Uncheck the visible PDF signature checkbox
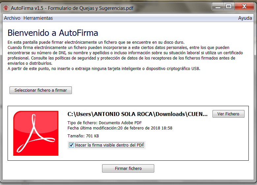Viewport: 257px width, 185px height. tap(71, 145)
